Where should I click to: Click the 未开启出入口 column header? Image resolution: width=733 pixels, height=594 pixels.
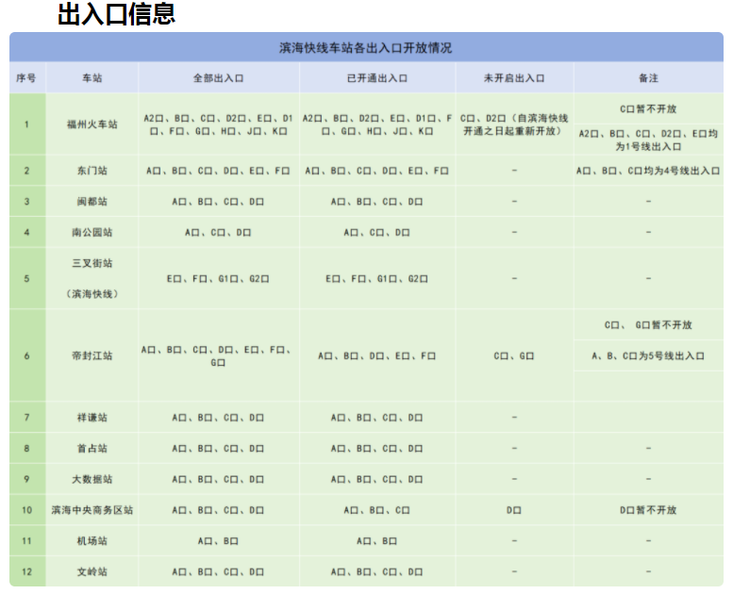point(513,78)
